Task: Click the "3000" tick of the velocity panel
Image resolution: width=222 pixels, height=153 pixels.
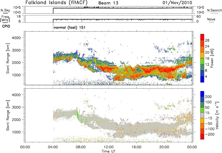Action: (x=16, y=107)
